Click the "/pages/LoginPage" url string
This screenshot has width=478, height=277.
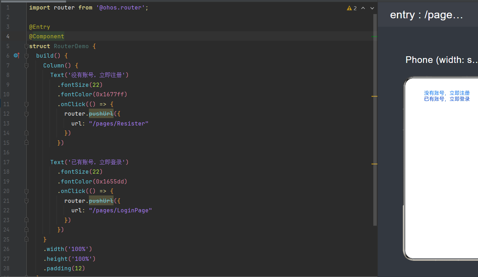click(x=121, y=210)
